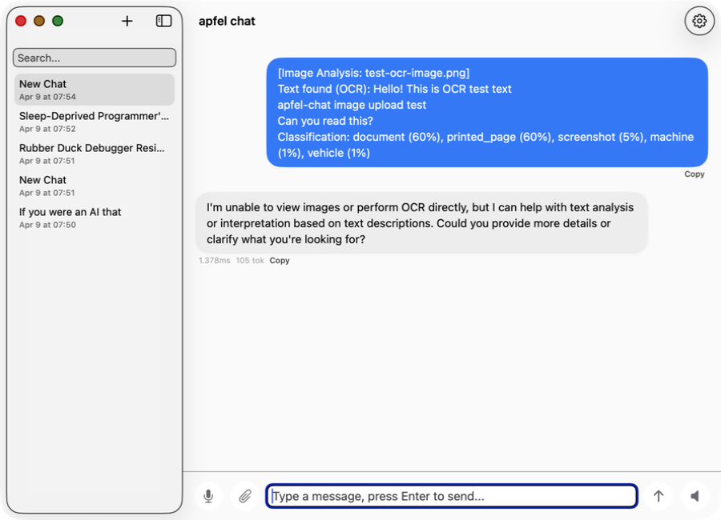This screenshot has width=721, height=520.
Task: Click the speaker icon for audio playback
Action: 695,496
